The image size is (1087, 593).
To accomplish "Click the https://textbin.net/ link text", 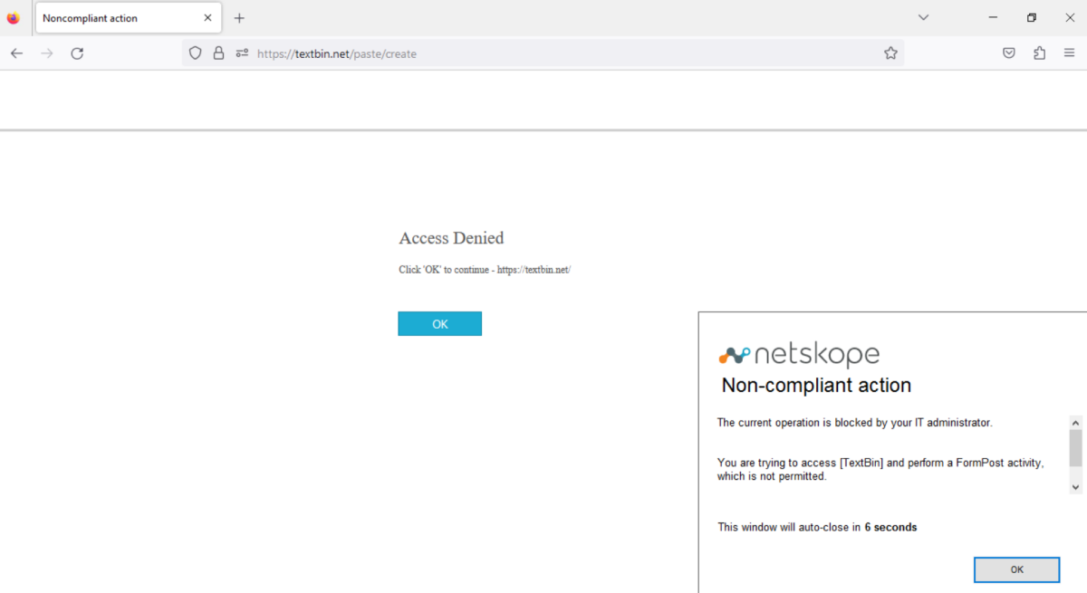I will coord(534,269).
